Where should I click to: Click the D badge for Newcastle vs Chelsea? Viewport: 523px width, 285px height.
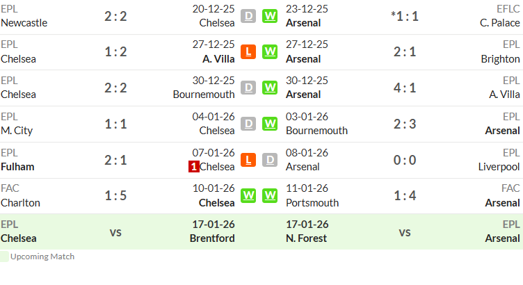pos(248,16)
